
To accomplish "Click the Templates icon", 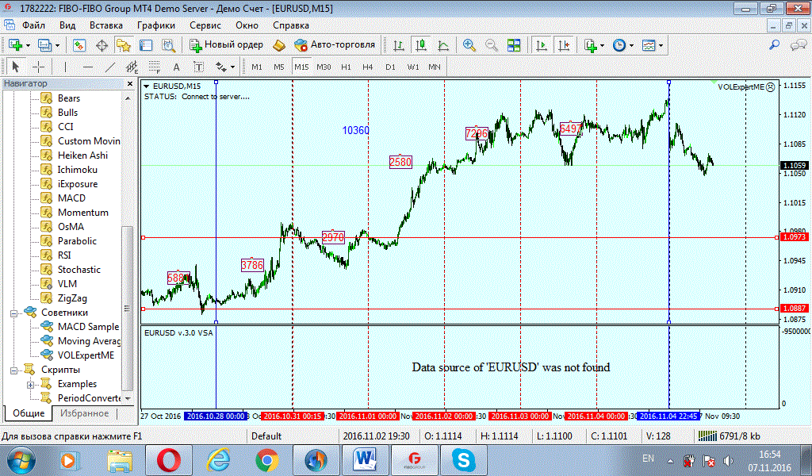I will click(649, 45).
